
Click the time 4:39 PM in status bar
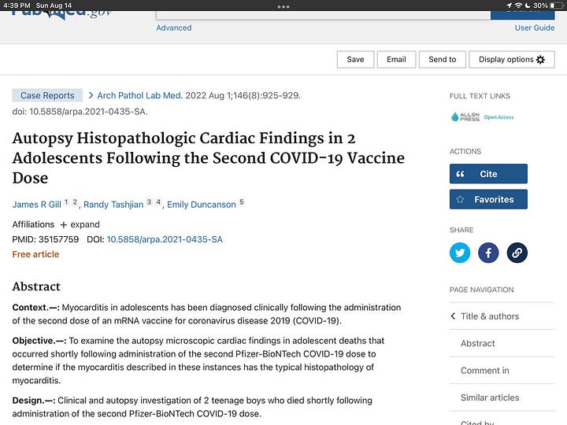tap(17, 6)
